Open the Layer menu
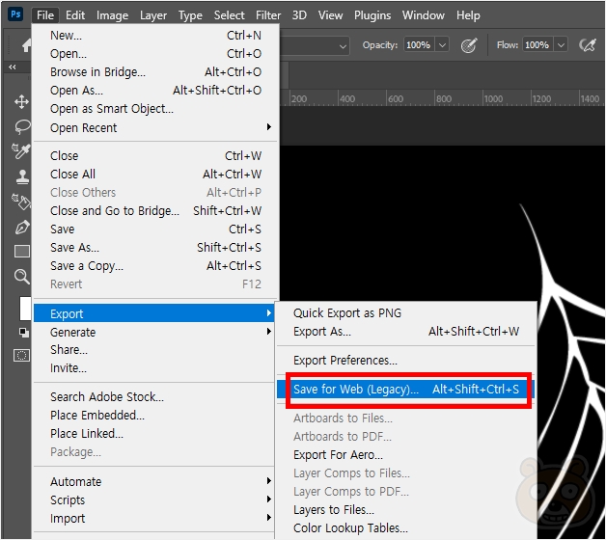This screenshot has height=540, width=606. 153,15
